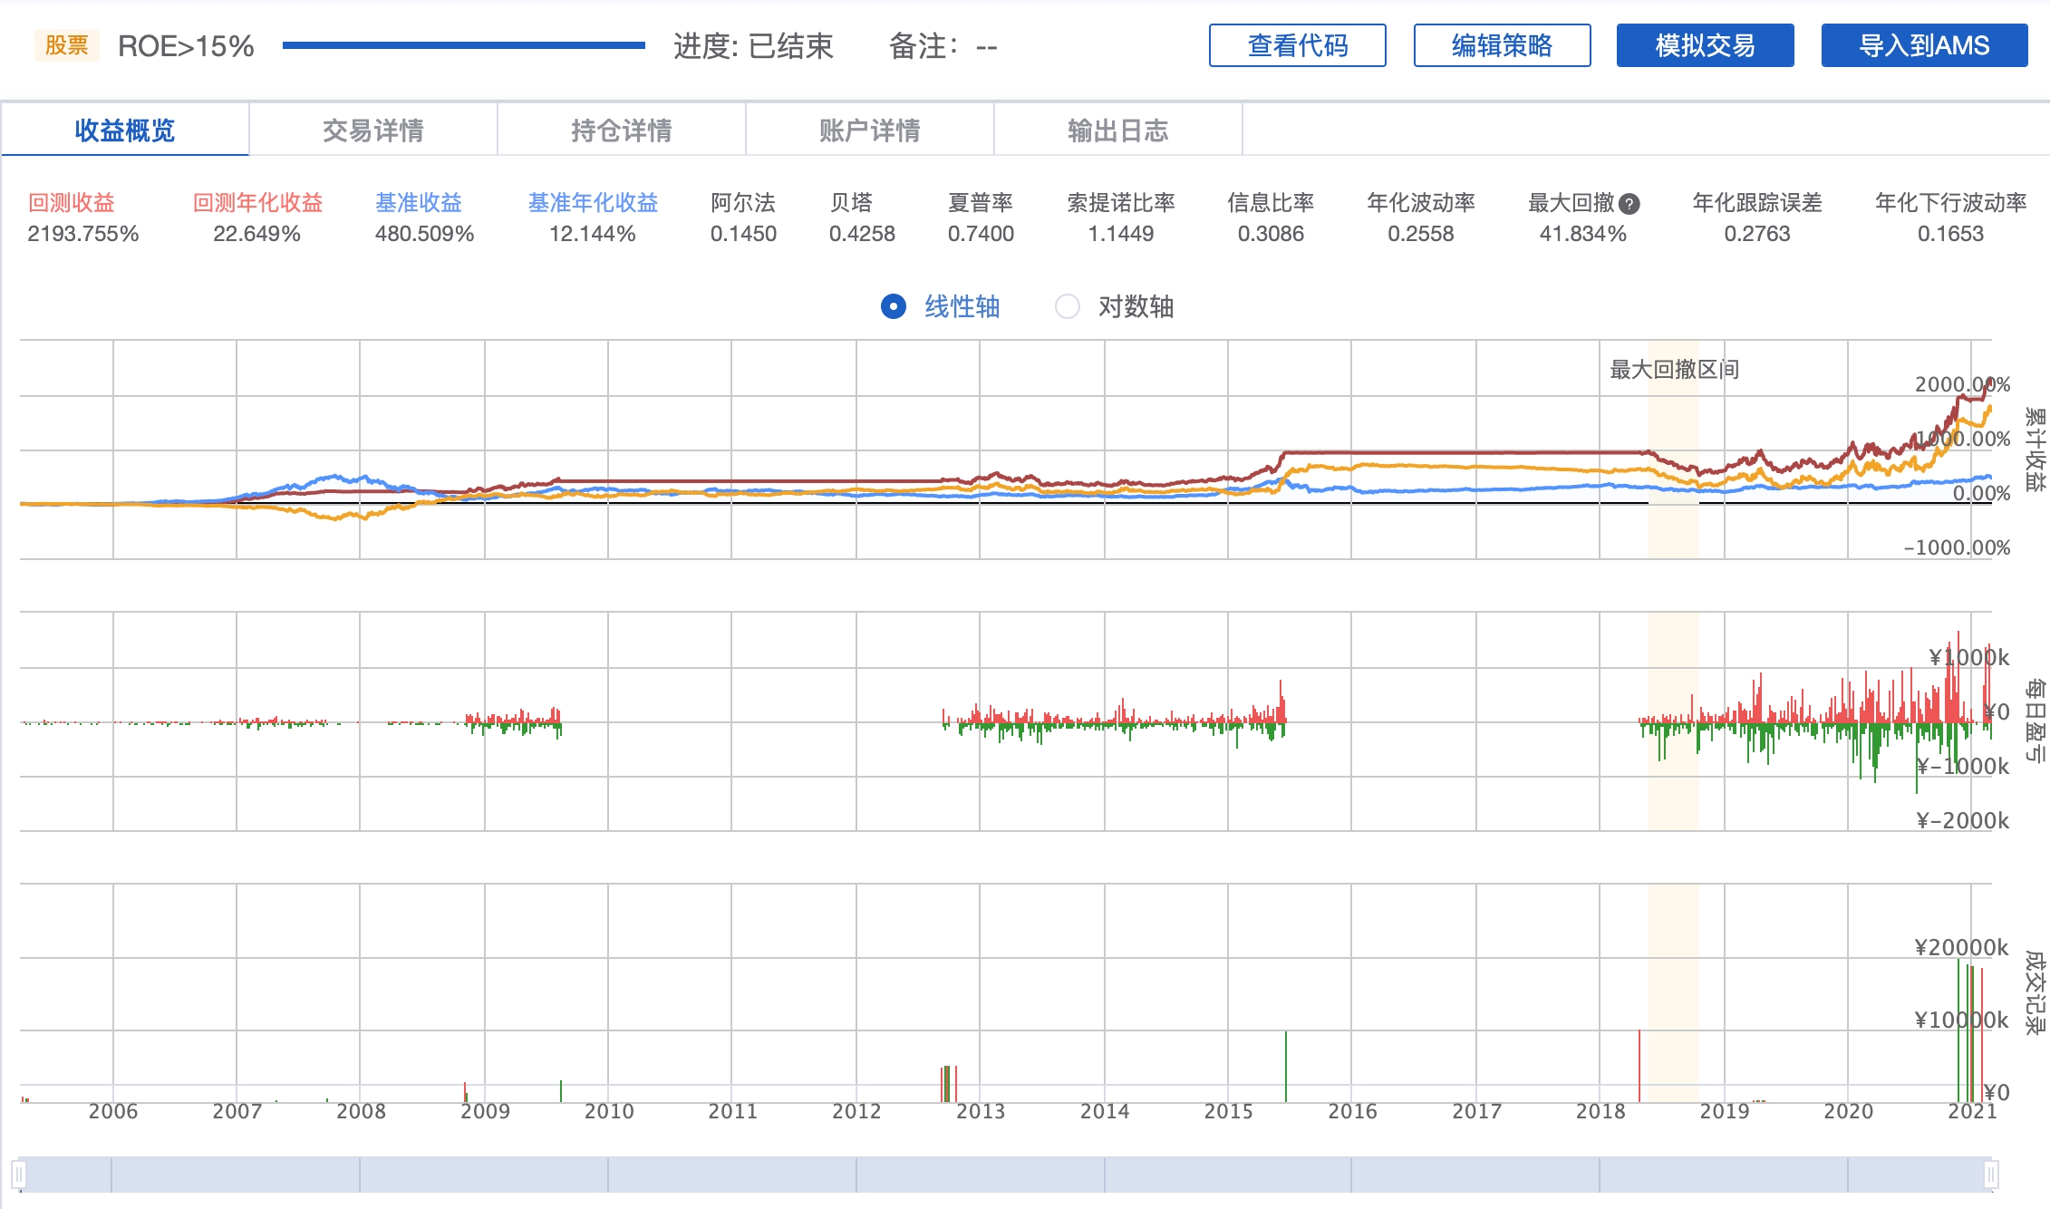Select the 收益概览 tab
This screenshot has width=2050, height=1209.
[125, 131]
